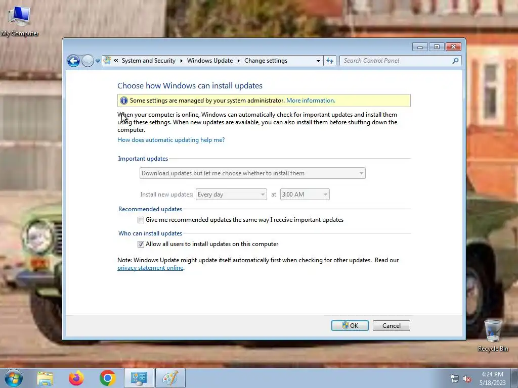
Task: Click the Search Control Panel field
Action: (397, 61)
